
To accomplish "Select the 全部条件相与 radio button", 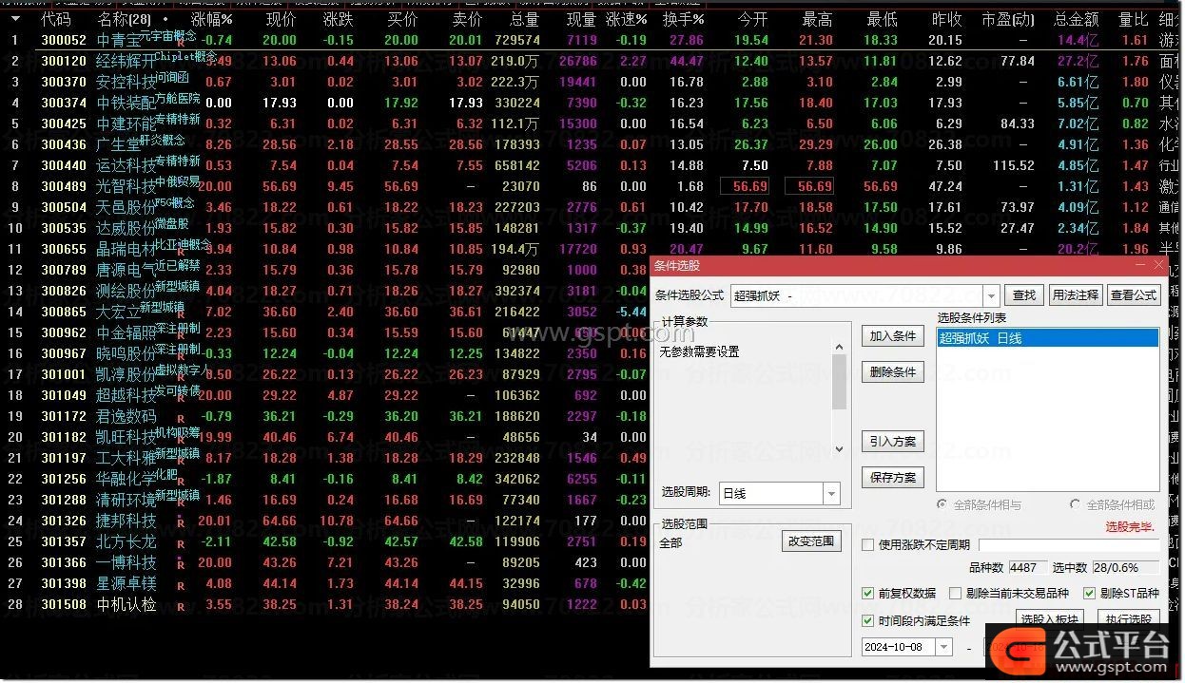I will [x=942, y=504].
